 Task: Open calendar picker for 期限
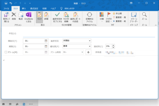tap(46, 46)
